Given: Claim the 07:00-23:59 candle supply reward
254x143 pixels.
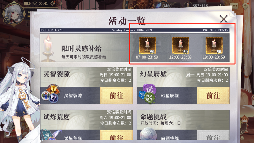Looking at the screenshot, I should tap(147, 46).
